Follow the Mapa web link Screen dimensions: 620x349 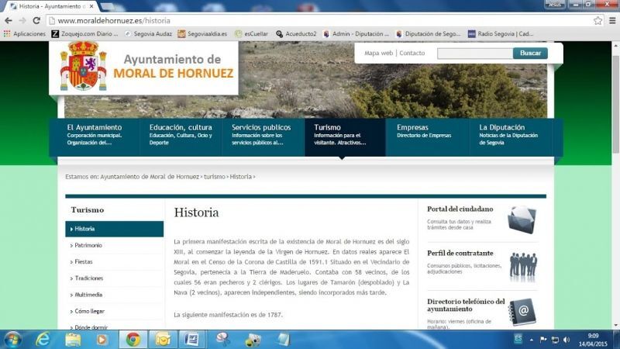378,54
